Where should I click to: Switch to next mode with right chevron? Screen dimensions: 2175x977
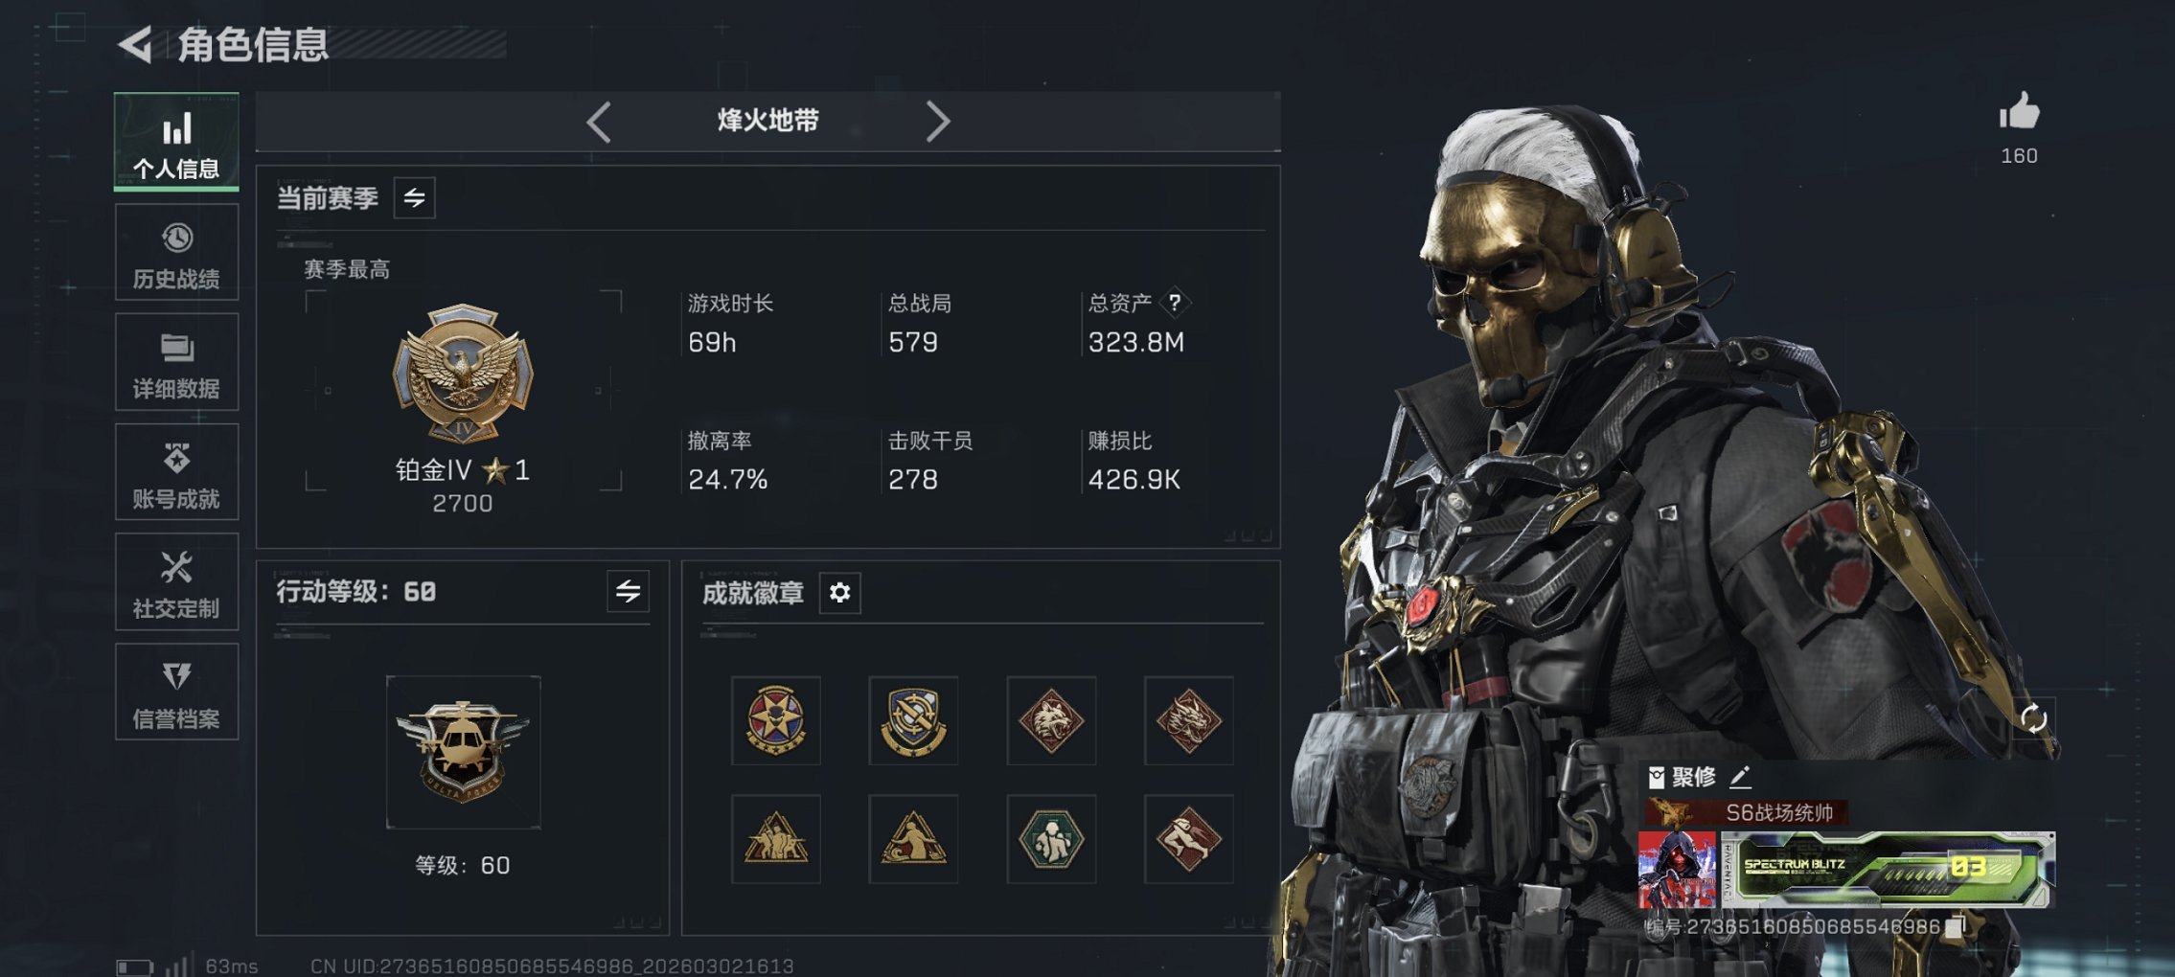pyautogui.click(x=937, y=122)
